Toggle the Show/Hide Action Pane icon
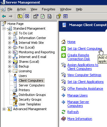 [x=66, y=16]
